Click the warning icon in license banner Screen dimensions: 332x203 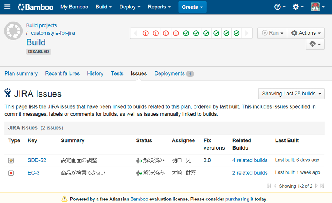pos(64,199)
